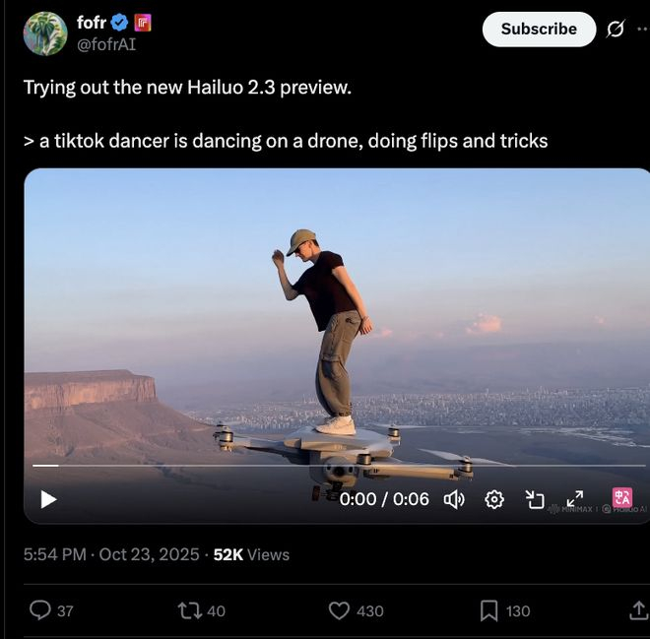Expand video to fullscreen

[575, 498]
